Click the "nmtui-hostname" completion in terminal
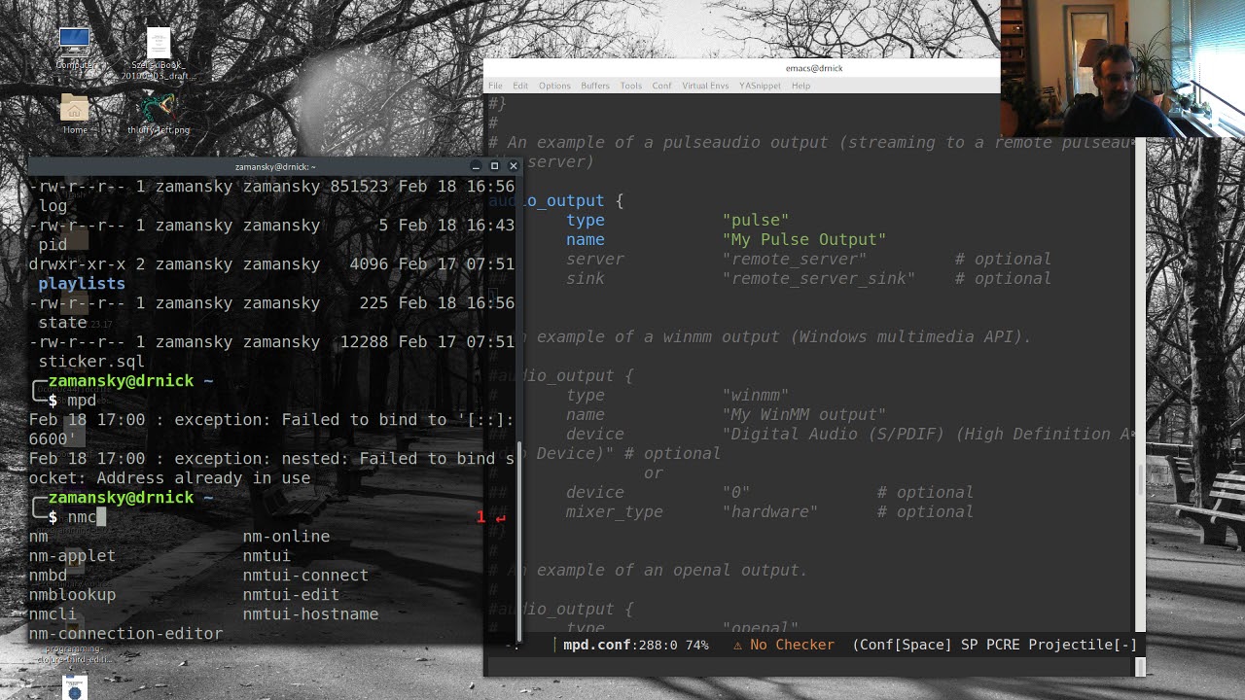This screenshot has width=1245, height=700. tap(310, 613)
